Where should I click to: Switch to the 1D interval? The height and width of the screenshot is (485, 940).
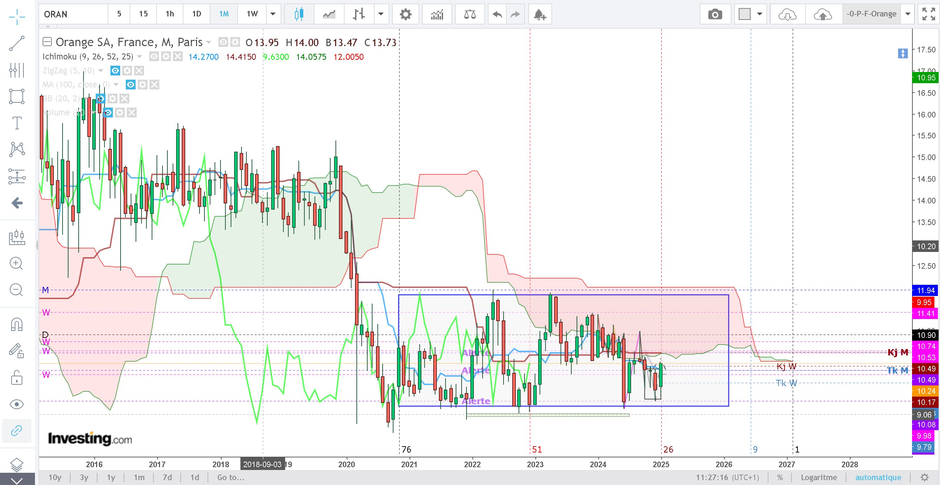196,14
